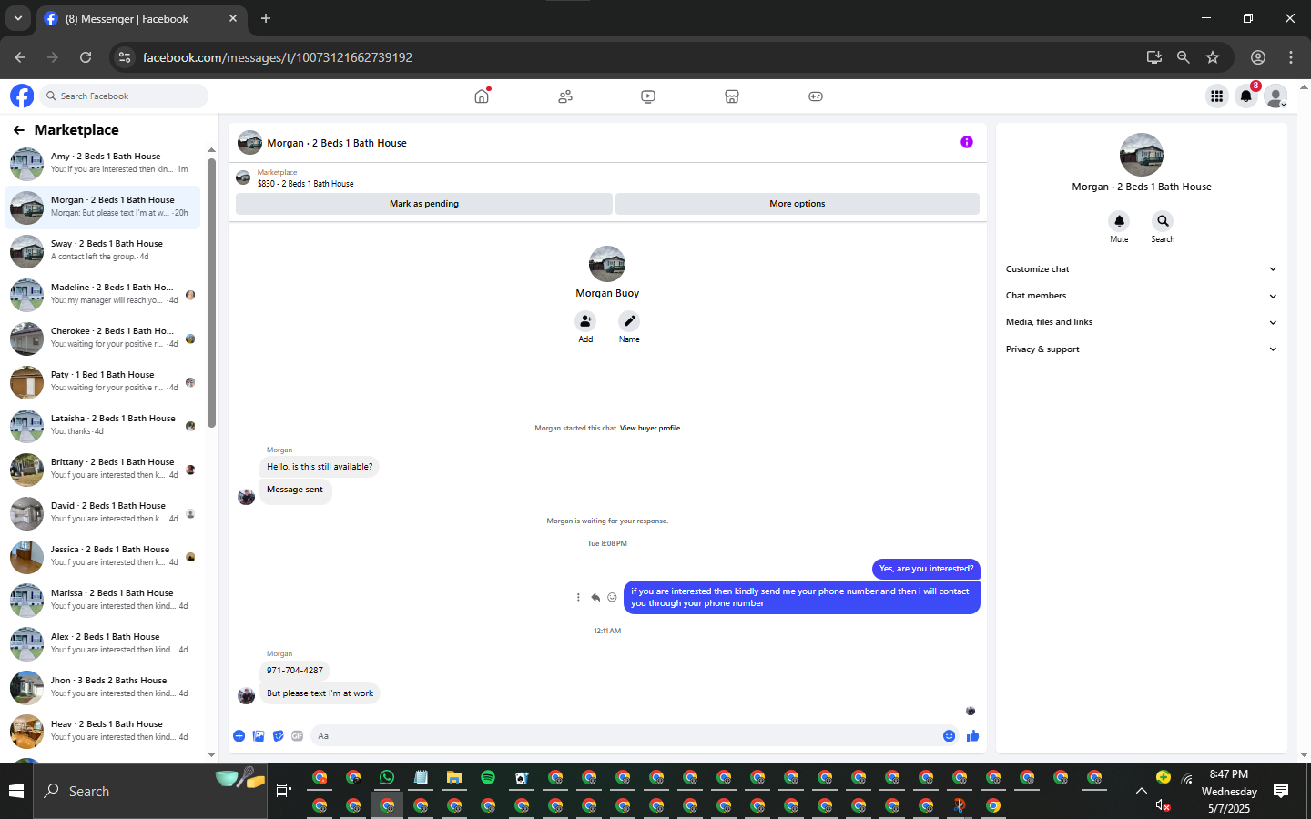
Task: Go back using Marketplace back arrow
Action: (18, 130)
